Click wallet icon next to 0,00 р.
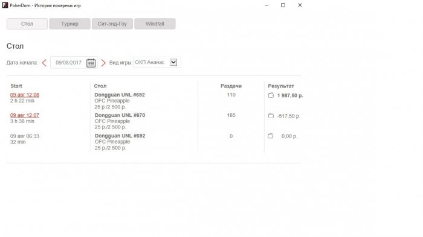 (x=271, y=136)
